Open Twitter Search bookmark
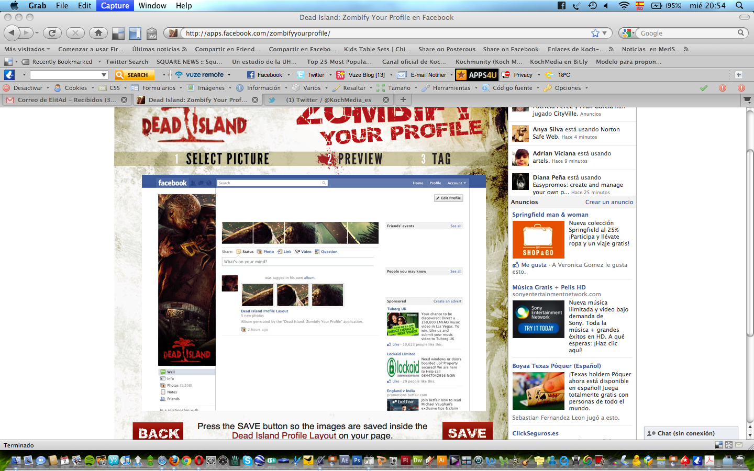This screenshot has width=754, height=471. [127, 62]
